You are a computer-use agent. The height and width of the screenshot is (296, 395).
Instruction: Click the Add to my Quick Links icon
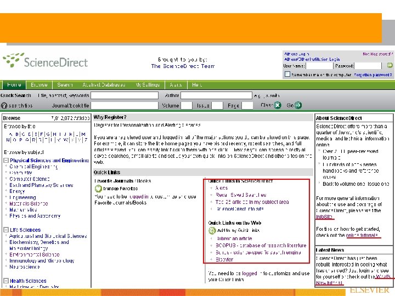212,230
